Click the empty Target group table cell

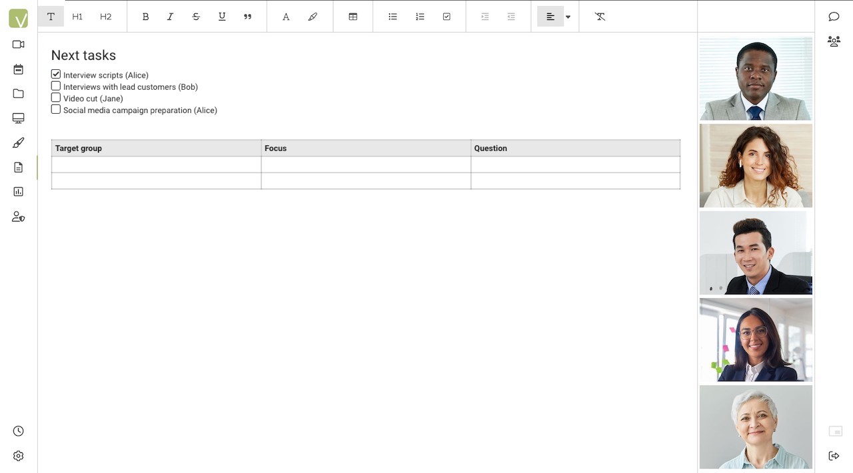click(x=155, y=164)
